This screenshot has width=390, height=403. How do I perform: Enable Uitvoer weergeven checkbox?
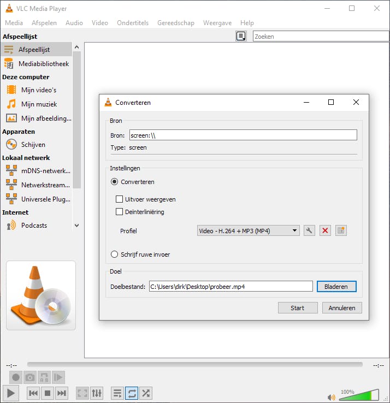pos(119,199)
